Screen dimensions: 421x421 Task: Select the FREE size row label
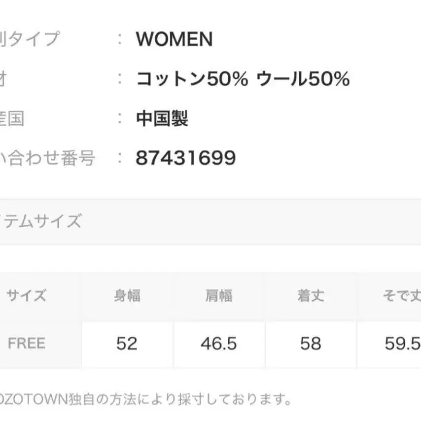coord(27,343)
